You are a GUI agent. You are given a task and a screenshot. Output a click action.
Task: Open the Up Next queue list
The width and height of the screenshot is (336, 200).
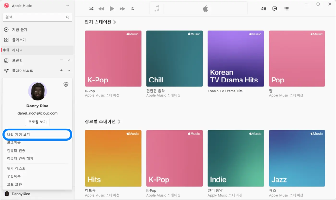pos(287,9)
